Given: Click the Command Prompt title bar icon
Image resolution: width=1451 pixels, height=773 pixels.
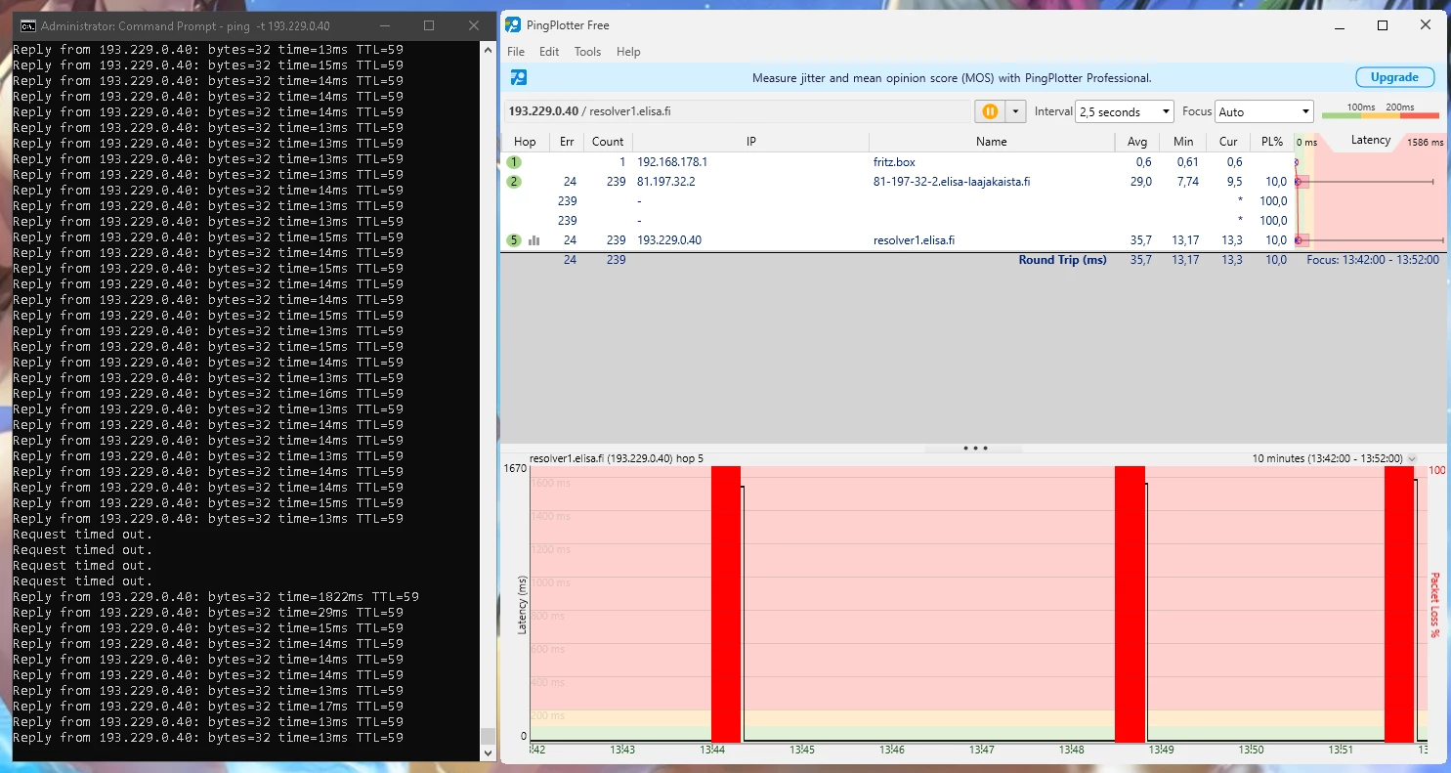Looking at the screenshot, I should 29,25.
